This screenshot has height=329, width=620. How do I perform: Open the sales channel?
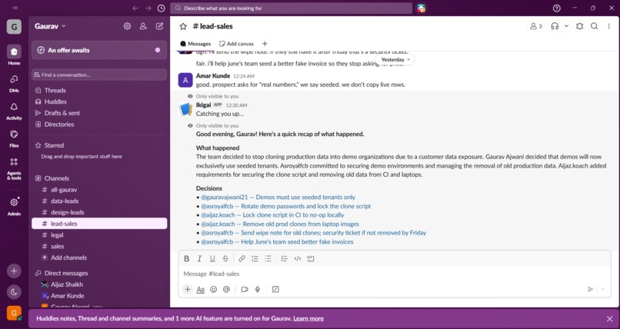(99, 247)
